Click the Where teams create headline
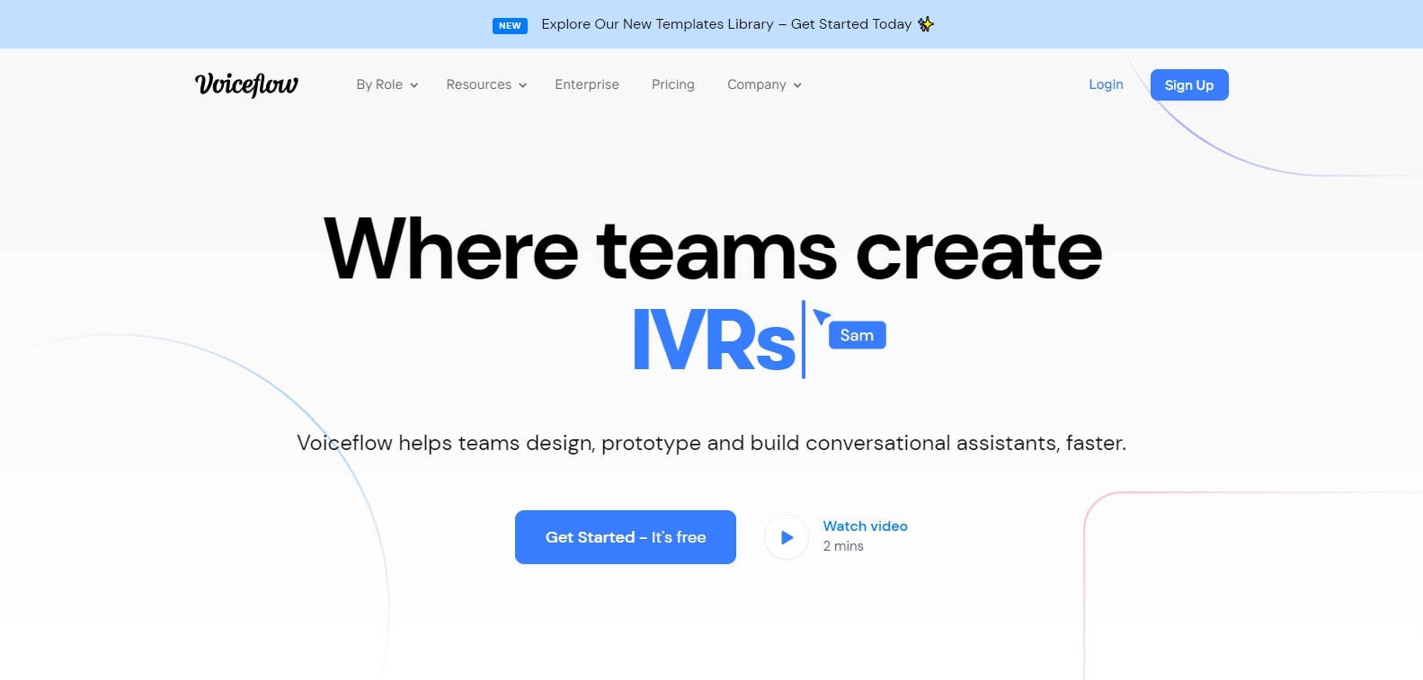 712,251
